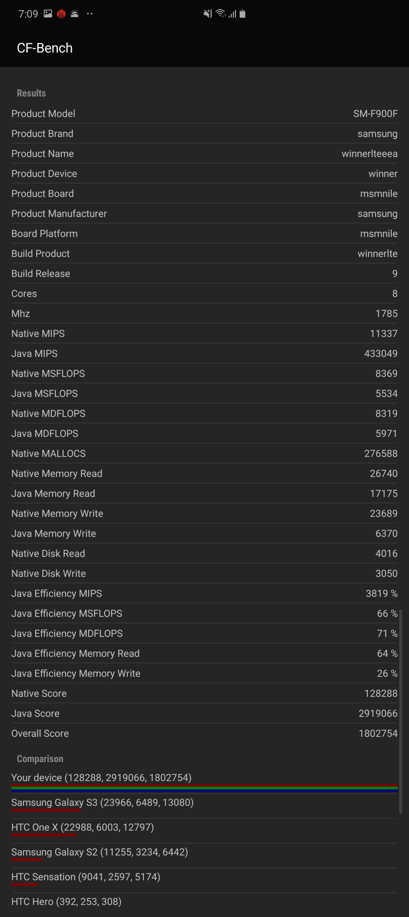Tap the weather notification icon
This screenshot has width=409, height=917.
tap(75, 14)
